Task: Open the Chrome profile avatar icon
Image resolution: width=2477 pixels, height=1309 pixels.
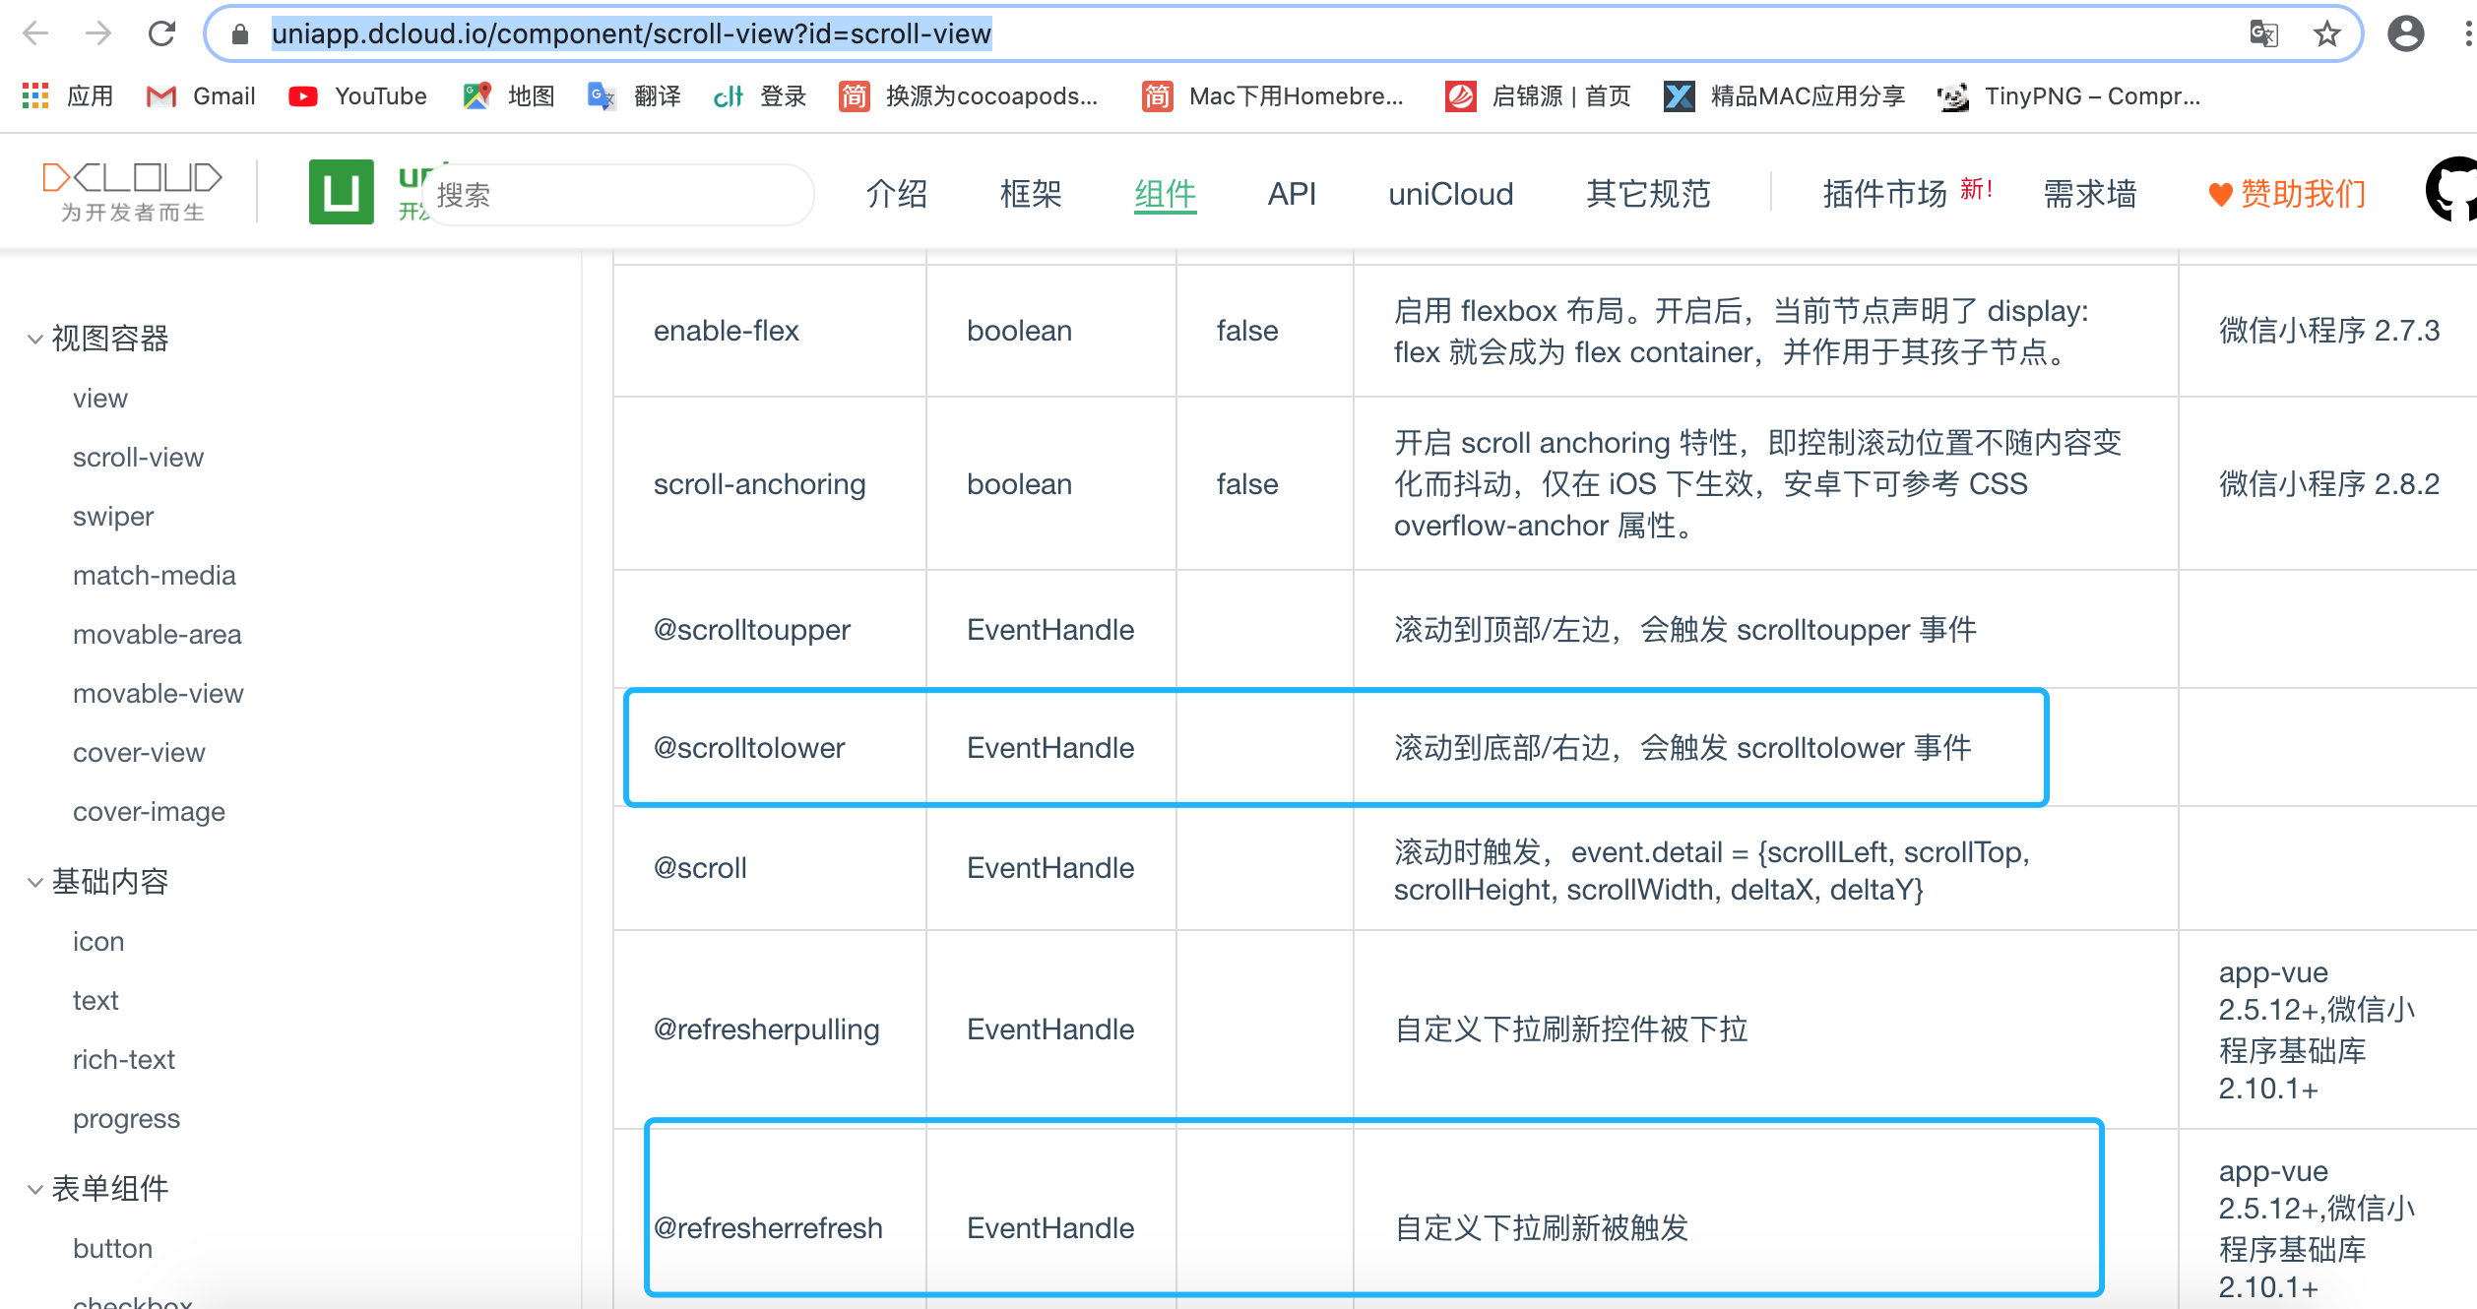Action: coord(2405,34)
